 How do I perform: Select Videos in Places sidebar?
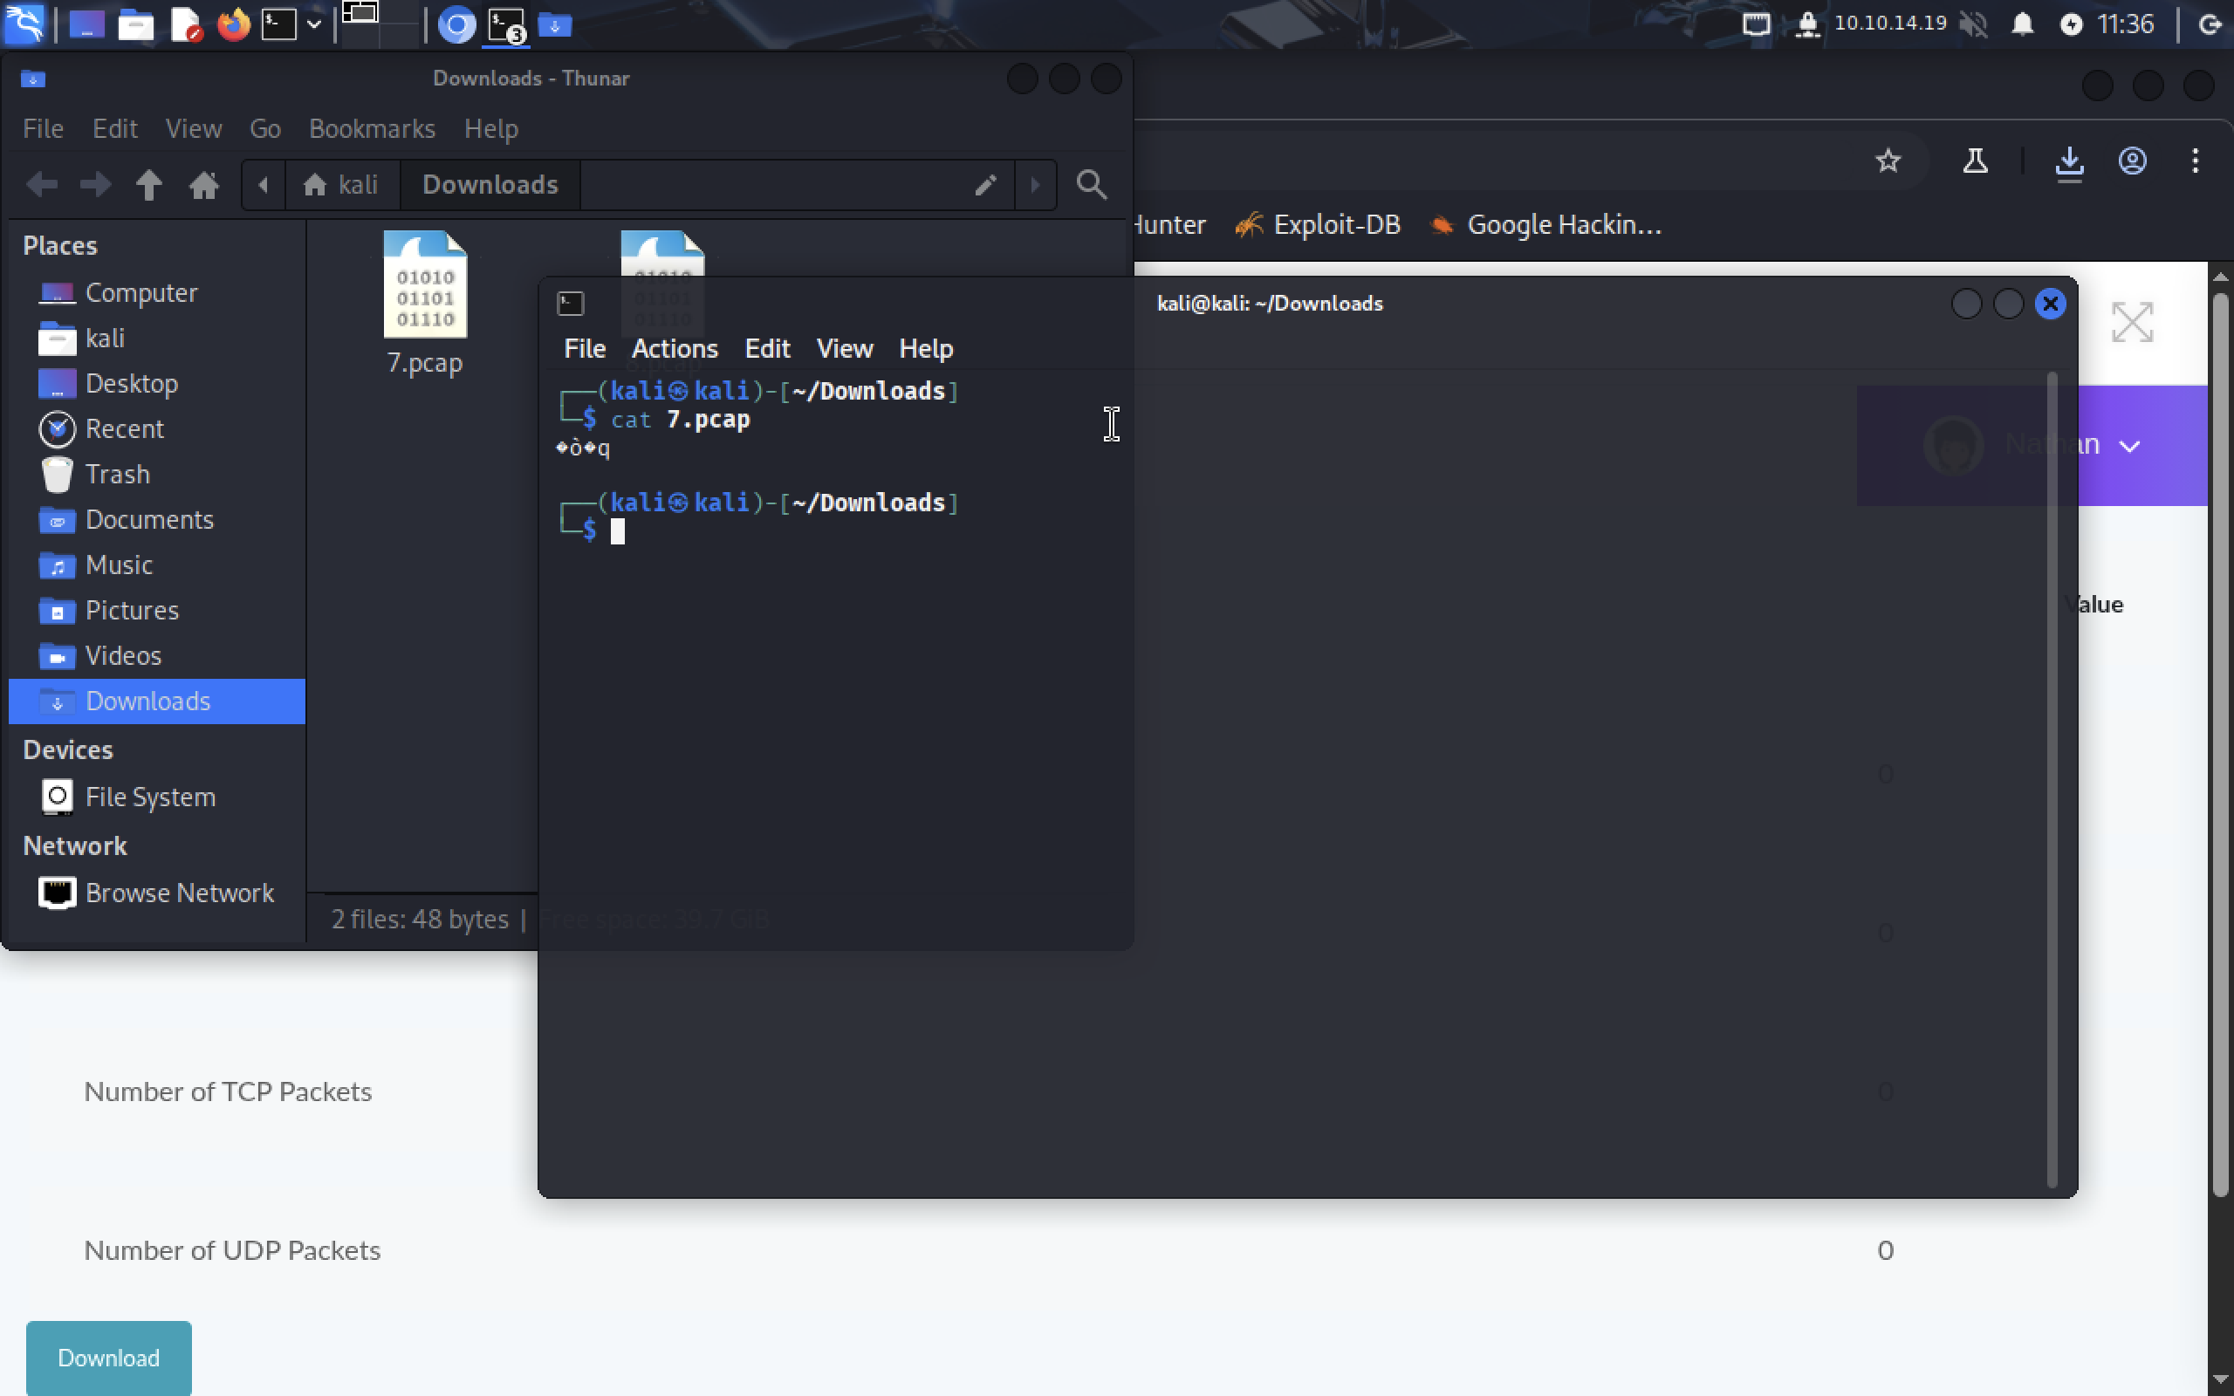pos(157,654)
